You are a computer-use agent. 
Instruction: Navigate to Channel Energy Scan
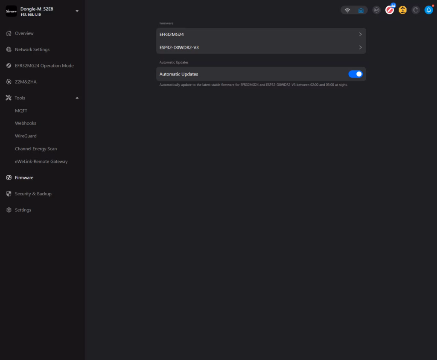(36, 149)
